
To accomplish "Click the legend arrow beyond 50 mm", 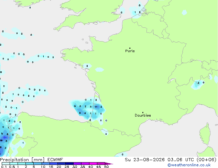I will (x=109, y=164).
